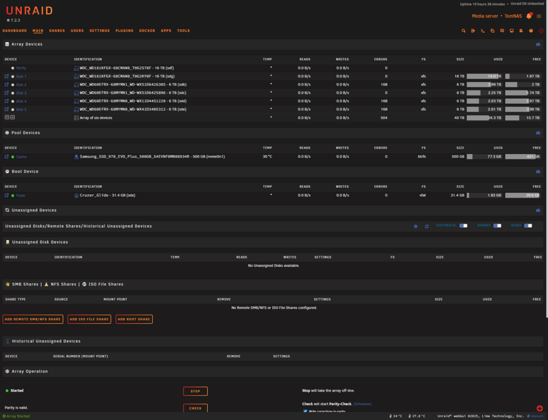
Task: Click the Boot Device dashboard gauge icon
Action: tap(538, 172)
